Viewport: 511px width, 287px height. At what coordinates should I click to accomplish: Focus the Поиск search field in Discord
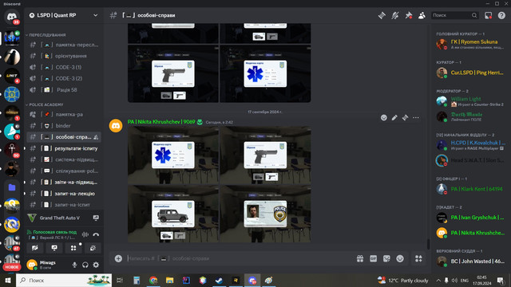pyautogui.click(x=455, y=15)
